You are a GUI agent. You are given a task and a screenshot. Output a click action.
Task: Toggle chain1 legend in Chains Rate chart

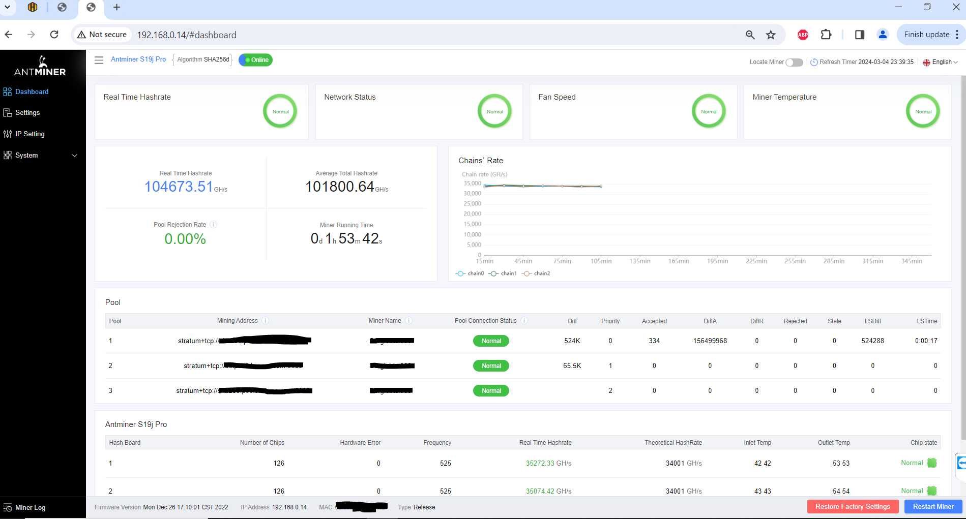[503, 273]
